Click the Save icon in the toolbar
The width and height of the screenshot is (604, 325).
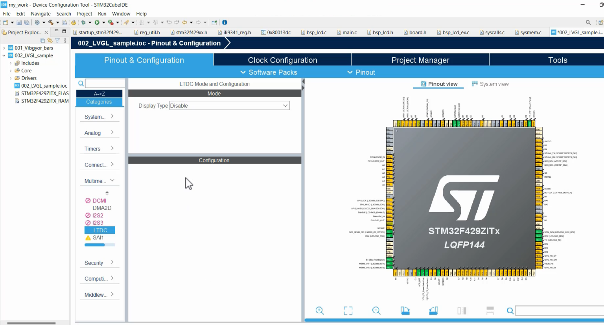click(x=19, y=23)
